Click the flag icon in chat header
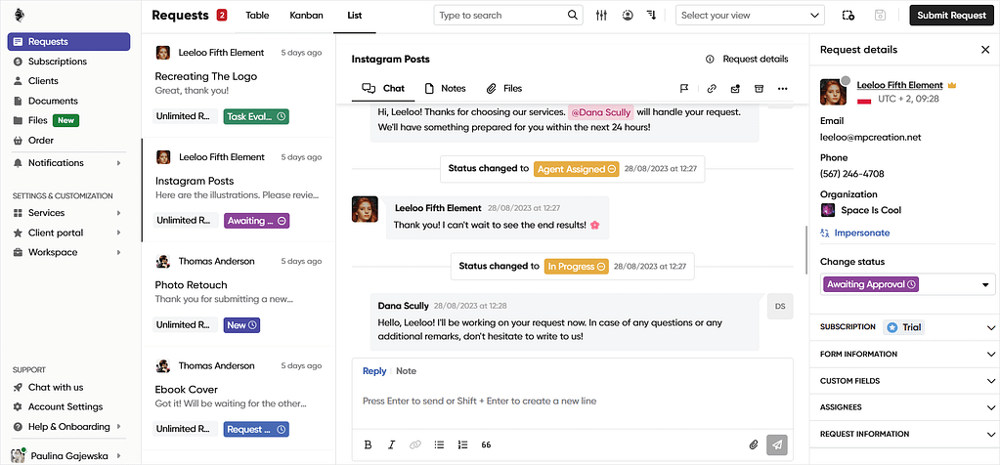This screenshot has width=1000, height=465. [x=684, y=89]
